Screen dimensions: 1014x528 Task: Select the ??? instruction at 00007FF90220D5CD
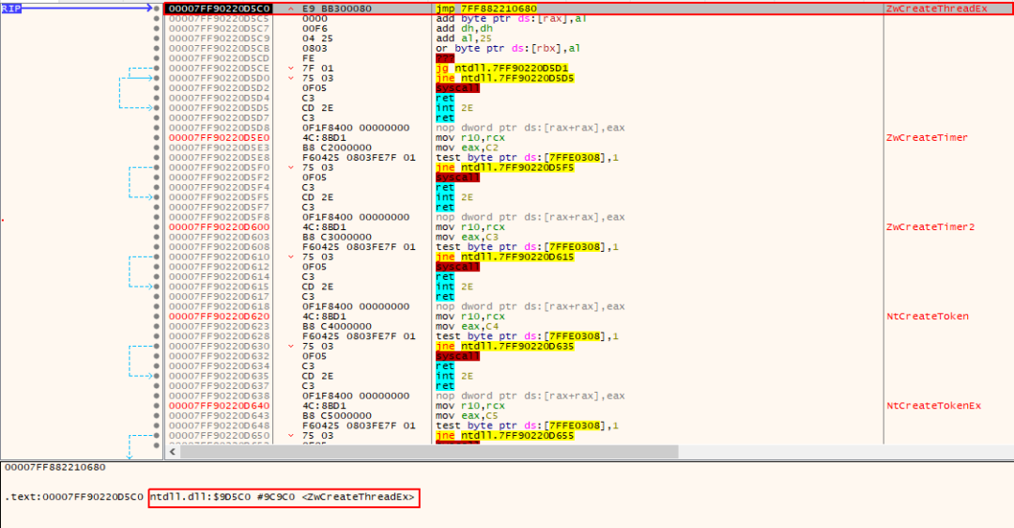[x=445, y=58]
